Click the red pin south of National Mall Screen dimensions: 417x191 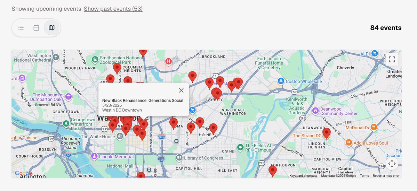tap(141, 175)
